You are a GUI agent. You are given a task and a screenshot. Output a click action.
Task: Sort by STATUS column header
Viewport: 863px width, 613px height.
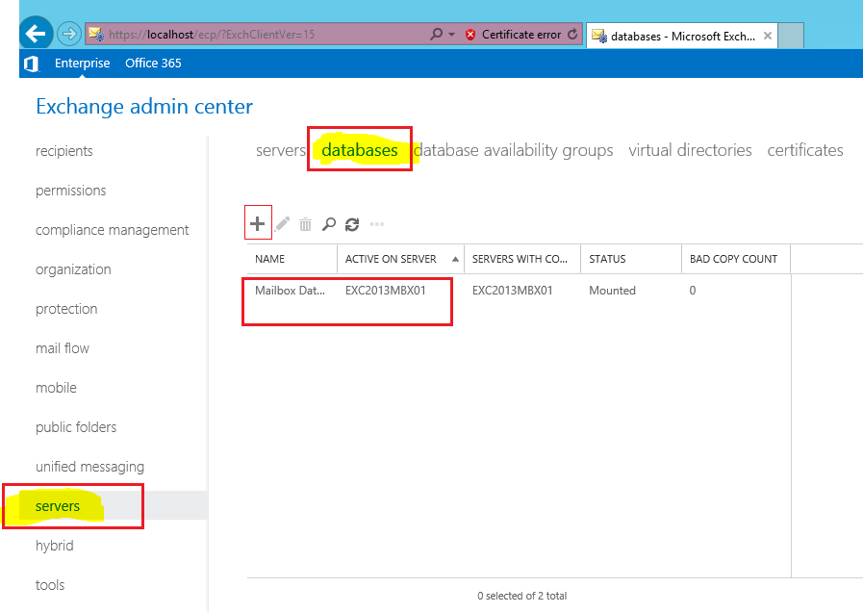click(631, 259)
